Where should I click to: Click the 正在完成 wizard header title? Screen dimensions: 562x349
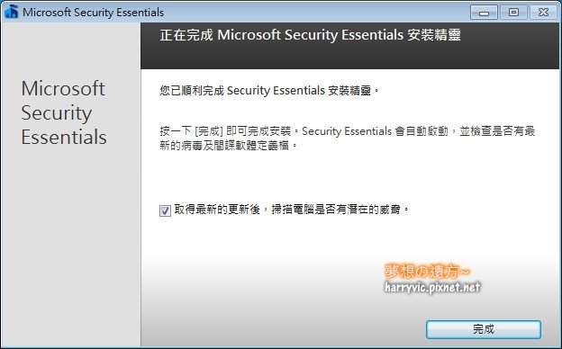310,35
